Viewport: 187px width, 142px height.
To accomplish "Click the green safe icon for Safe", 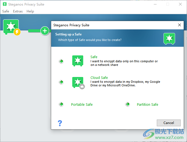I will (x=78, y=61).
